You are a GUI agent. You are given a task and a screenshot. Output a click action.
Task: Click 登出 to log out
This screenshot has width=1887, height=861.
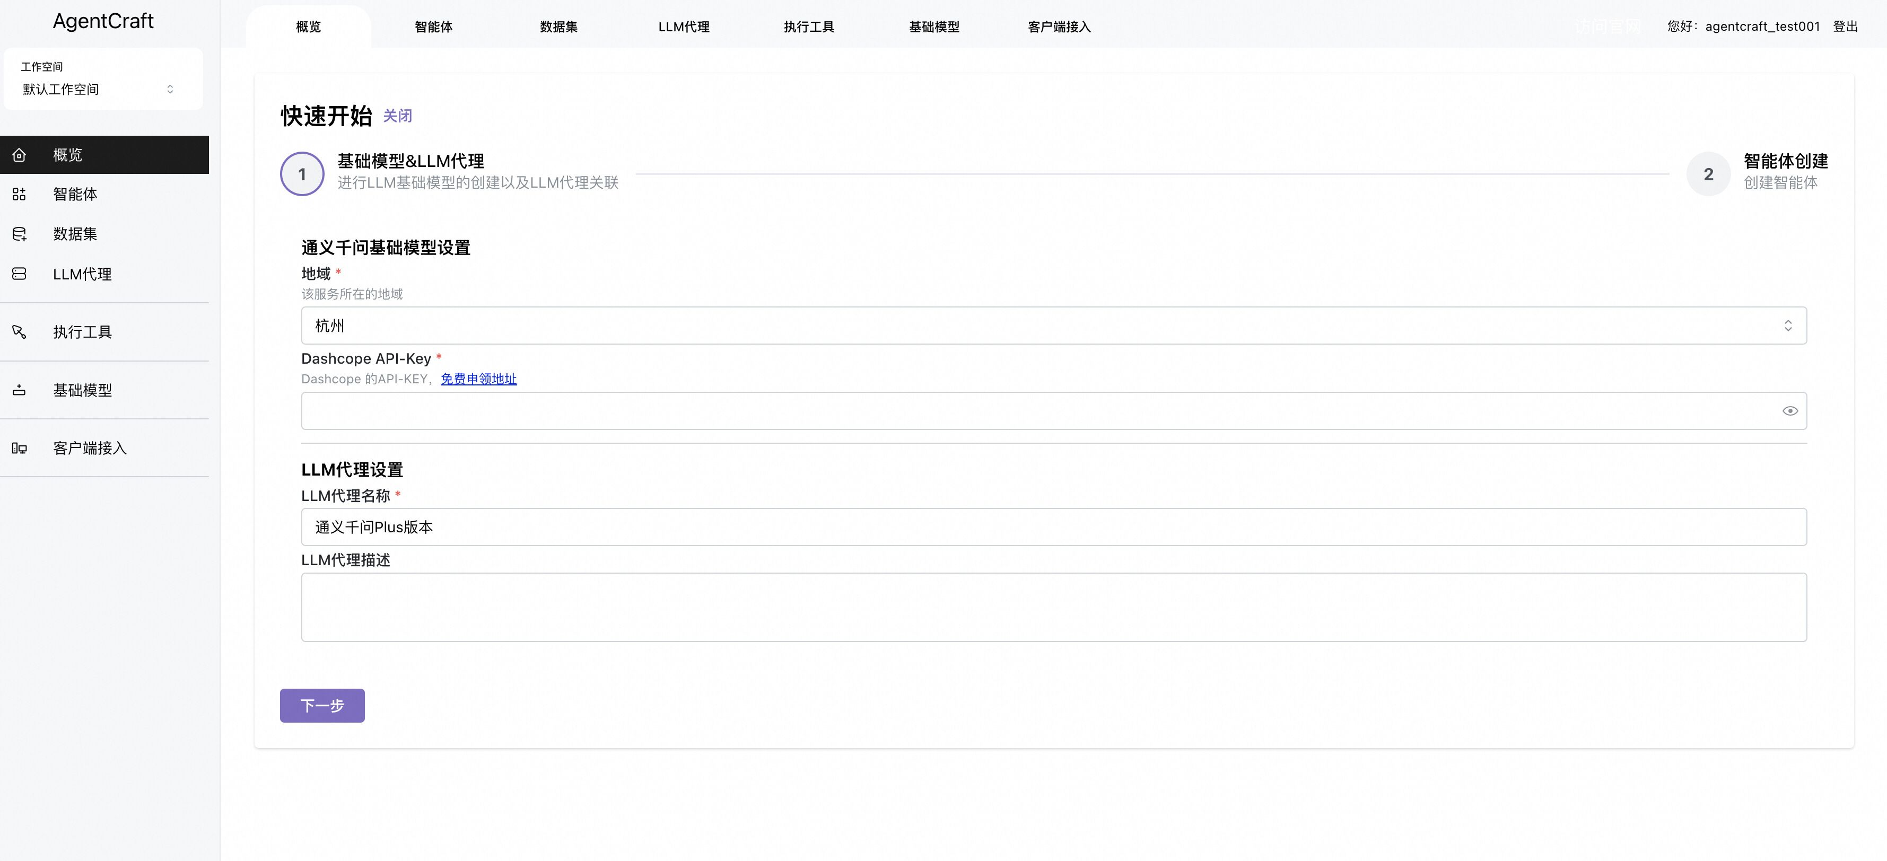tap(1845, 27)
